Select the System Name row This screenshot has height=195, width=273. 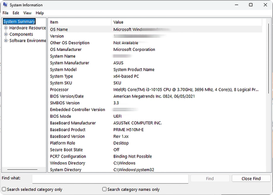pos(156,56)
